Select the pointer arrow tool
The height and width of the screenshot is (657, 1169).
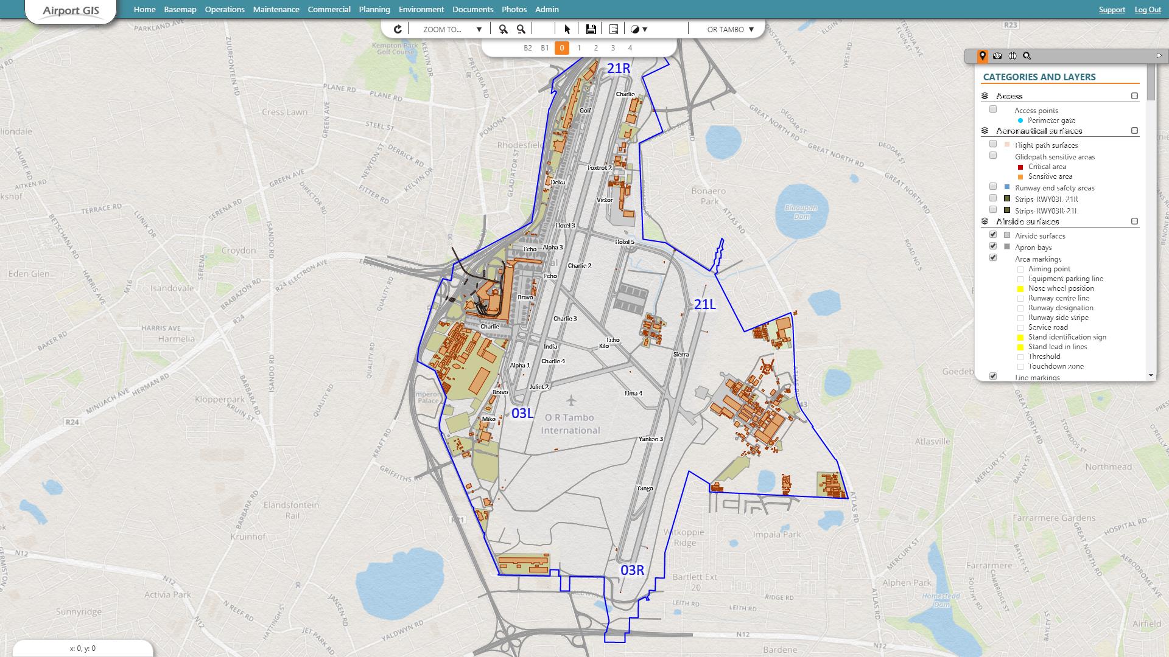(567, 29)
